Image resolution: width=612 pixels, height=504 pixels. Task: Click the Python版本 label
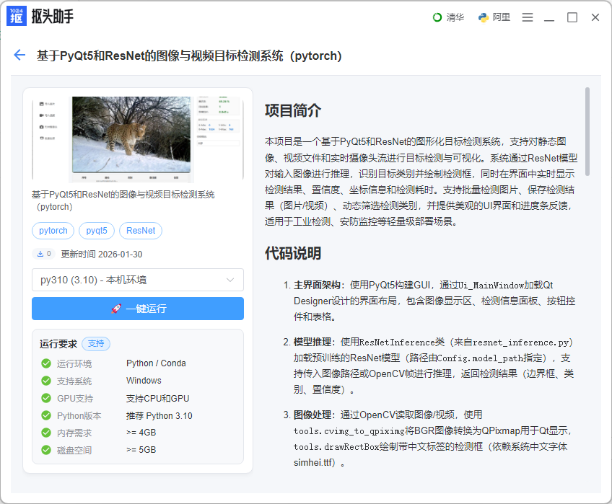[x=79, y=416]
